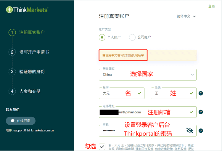Click the 在线咨询 button

[x=21, y=121]
